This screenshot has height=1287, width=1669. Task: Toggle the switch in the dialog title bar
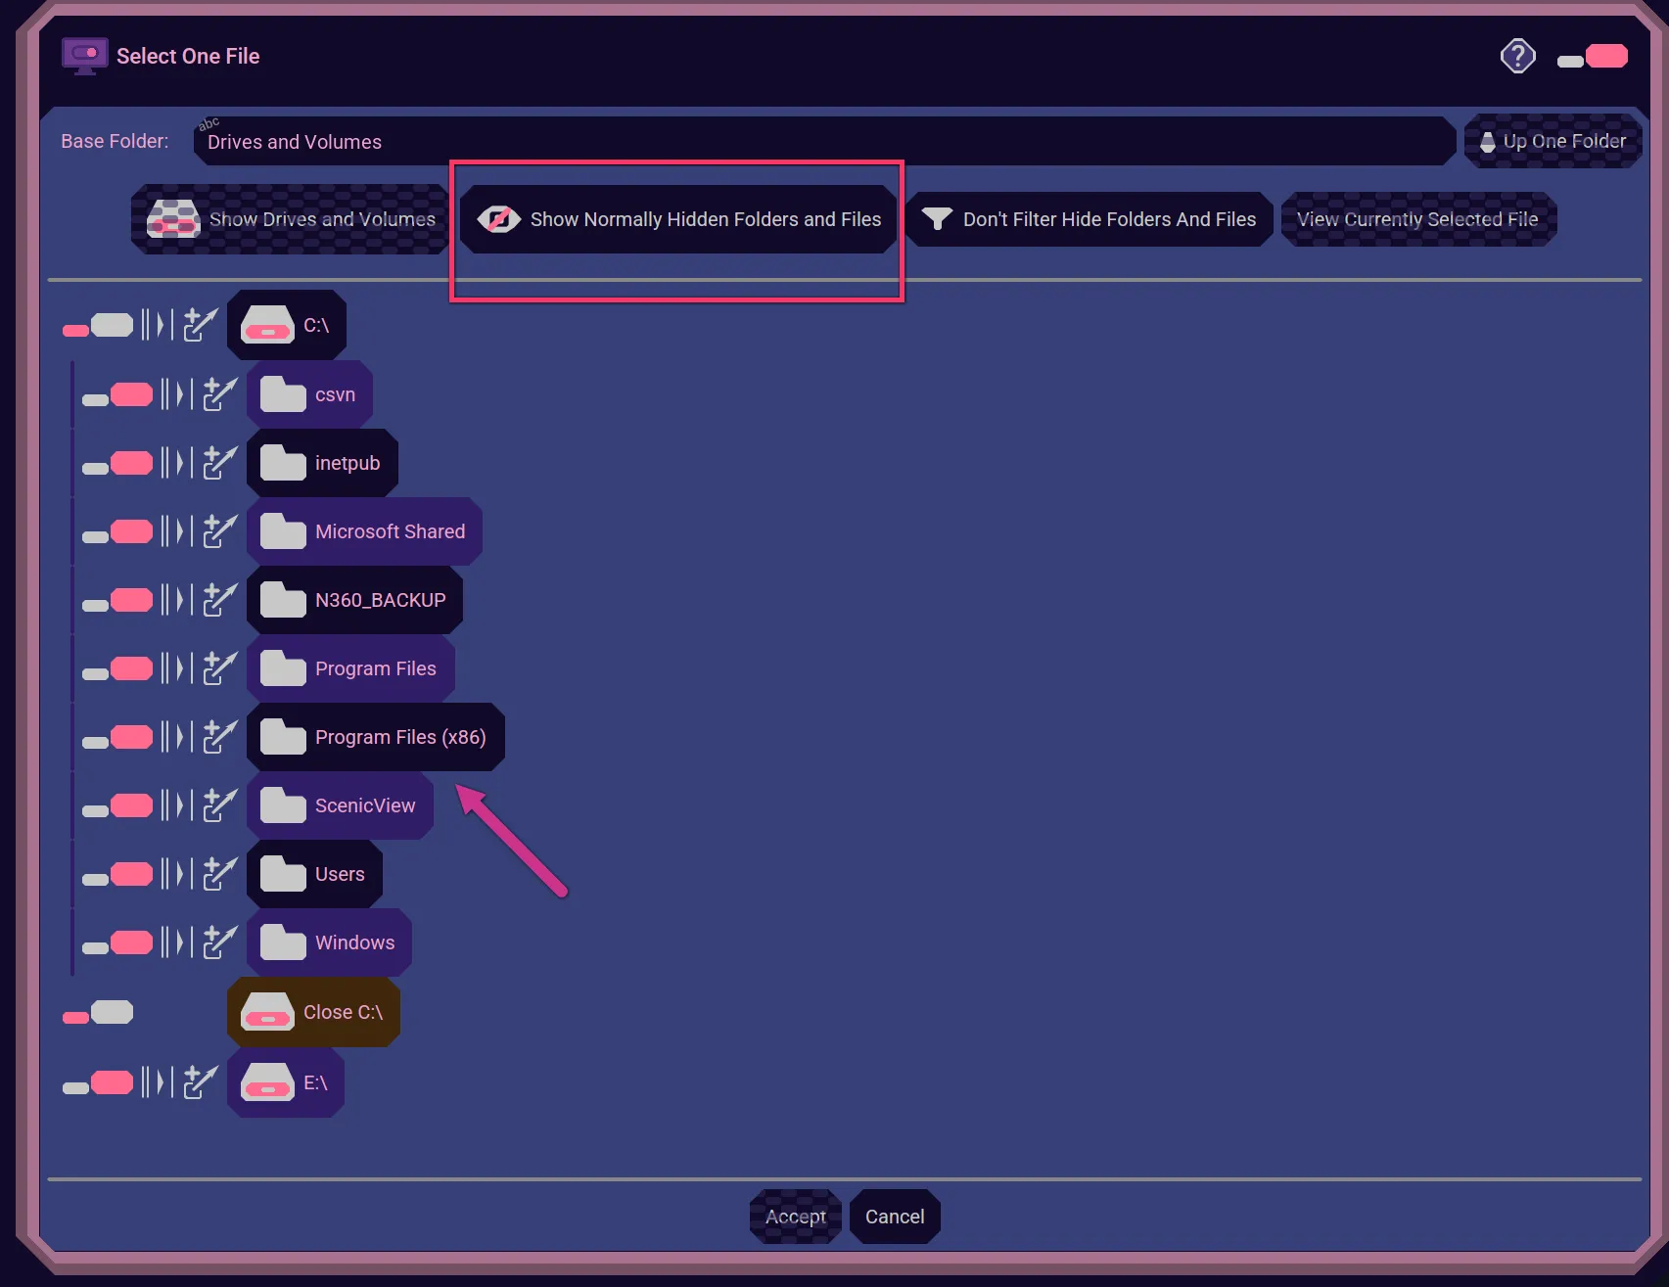[1593, 57]
